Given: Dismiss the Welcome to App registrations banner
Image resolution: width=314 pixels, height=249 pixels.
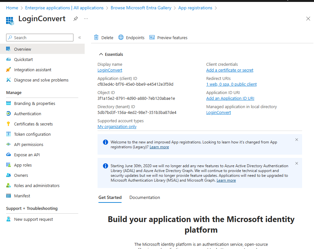Looking at the screenshot, I should [x=297, y=140].
